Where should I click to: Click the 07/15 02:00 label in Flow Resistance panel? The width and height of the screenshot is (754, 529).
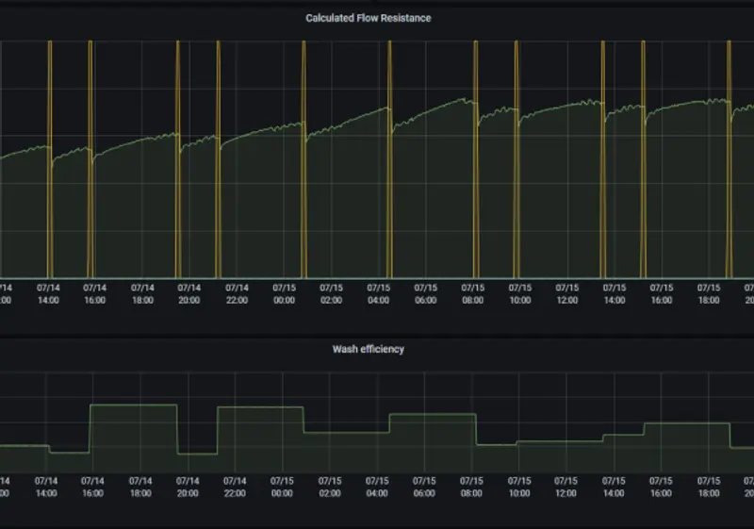332,294
